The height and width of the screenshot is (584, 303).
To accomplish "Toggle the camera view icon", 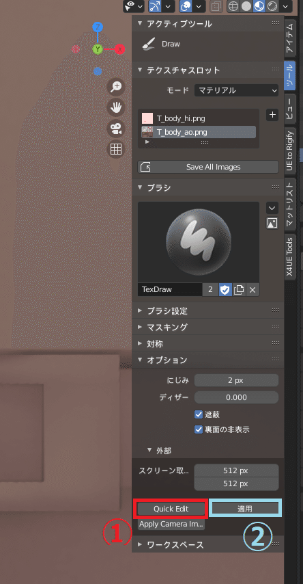I will pos(116,129).
